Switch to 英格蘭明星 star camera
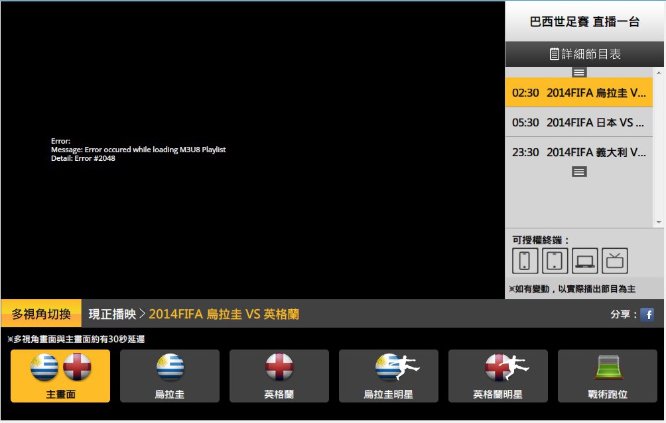Screen dimensions: 666x423 [498, 376]
